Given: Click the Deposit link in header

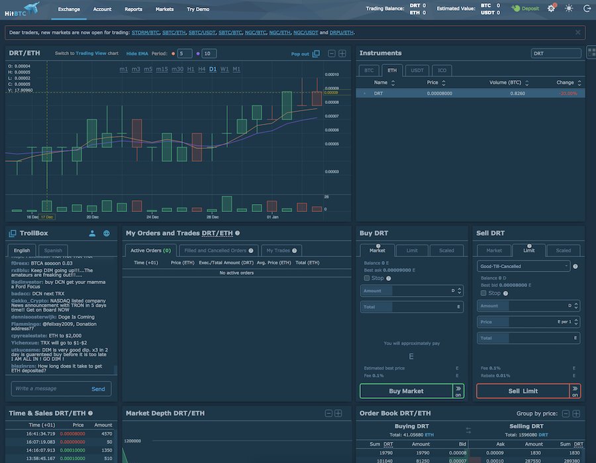Looking at the screenshot, I should coord(526,9).
